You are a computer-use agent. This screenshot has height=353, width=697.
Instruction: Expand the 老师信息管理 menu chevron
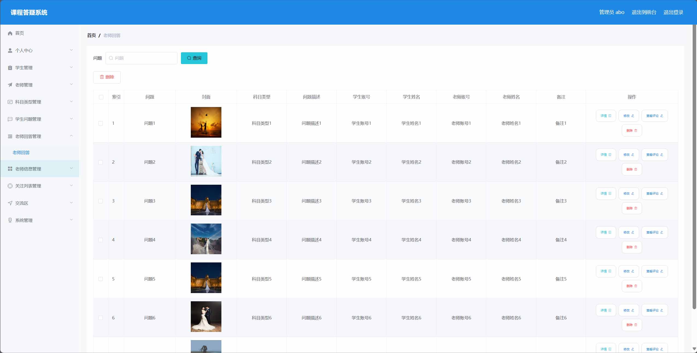pos(71,168)
